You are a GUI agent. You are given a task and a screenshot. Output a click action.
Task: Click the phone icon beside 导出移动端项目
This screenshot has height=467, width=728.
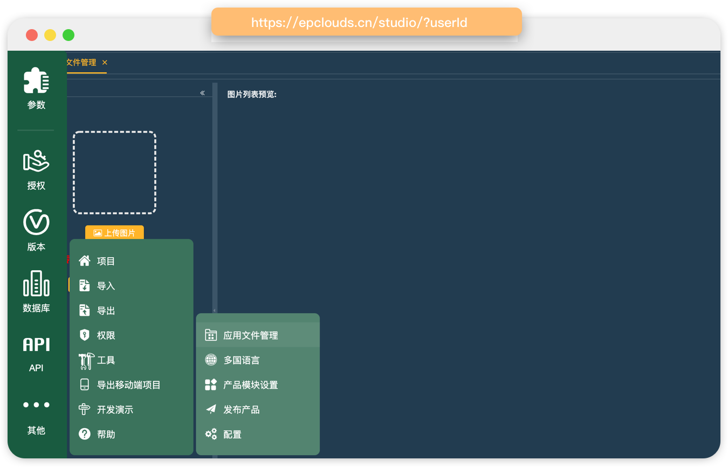coord(85,384)
